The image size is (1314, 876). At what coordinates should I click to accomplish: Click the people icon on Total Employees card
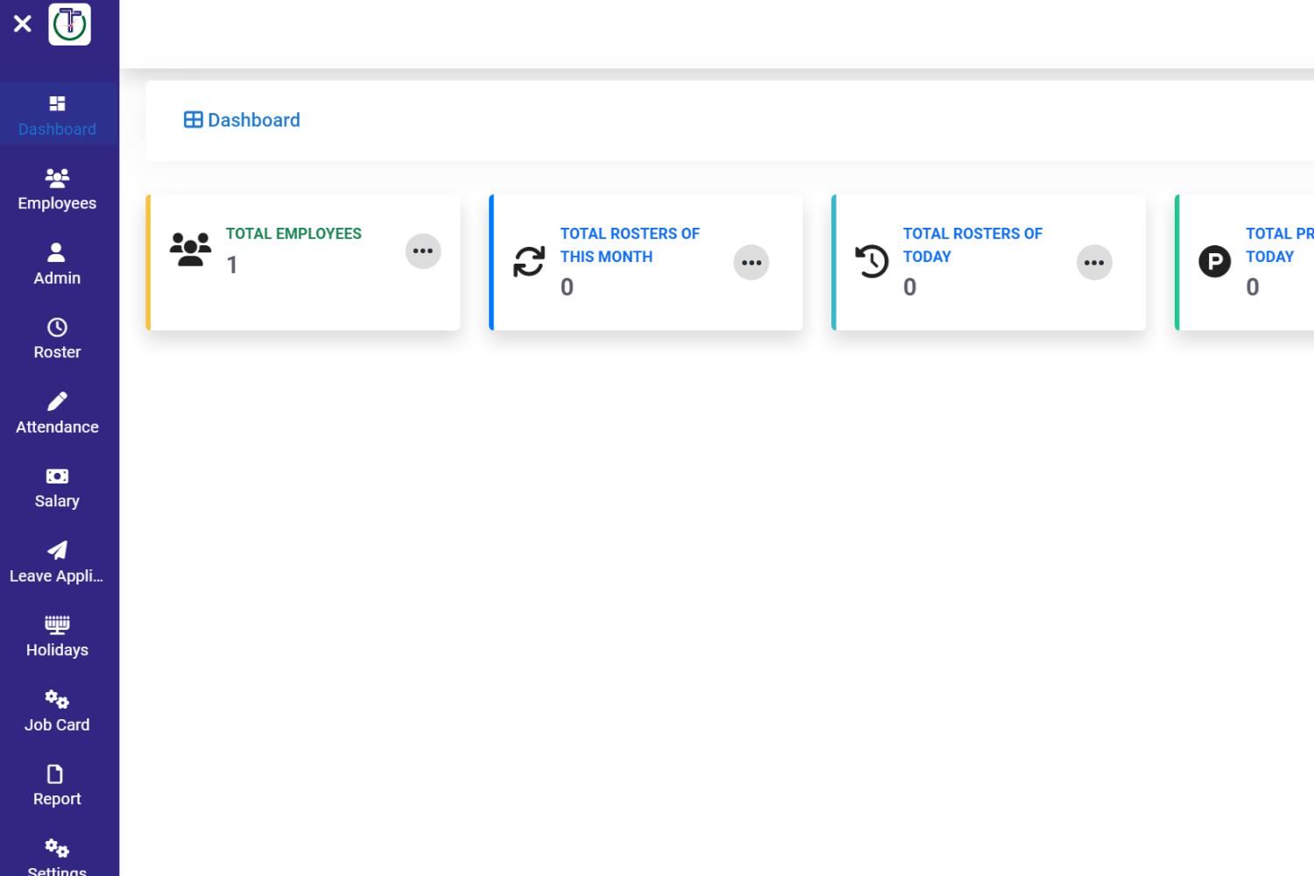[x=190, y=250]
